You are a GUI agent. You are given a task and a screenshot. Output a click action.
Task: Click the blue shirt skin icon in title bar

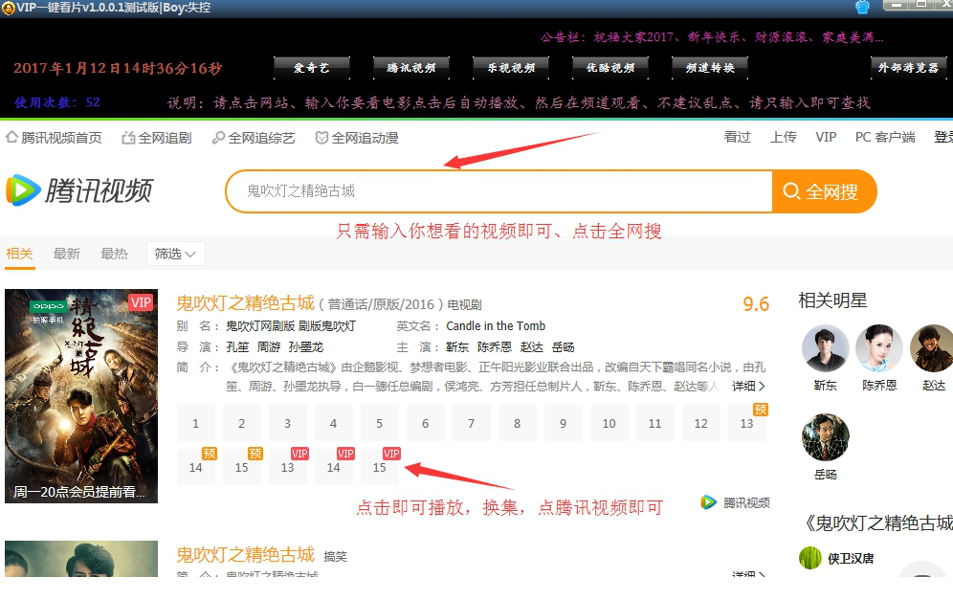pos(862,8)
